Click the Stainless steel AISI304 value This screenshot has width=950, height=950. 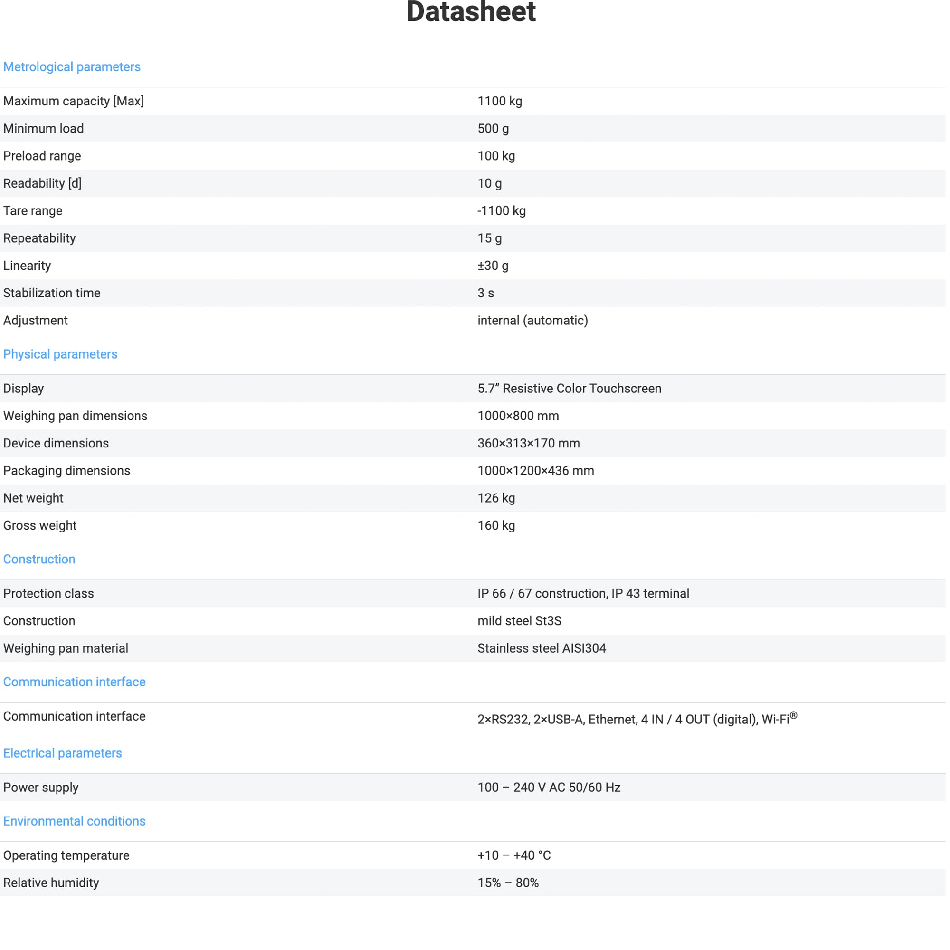(x=541, y=648)
